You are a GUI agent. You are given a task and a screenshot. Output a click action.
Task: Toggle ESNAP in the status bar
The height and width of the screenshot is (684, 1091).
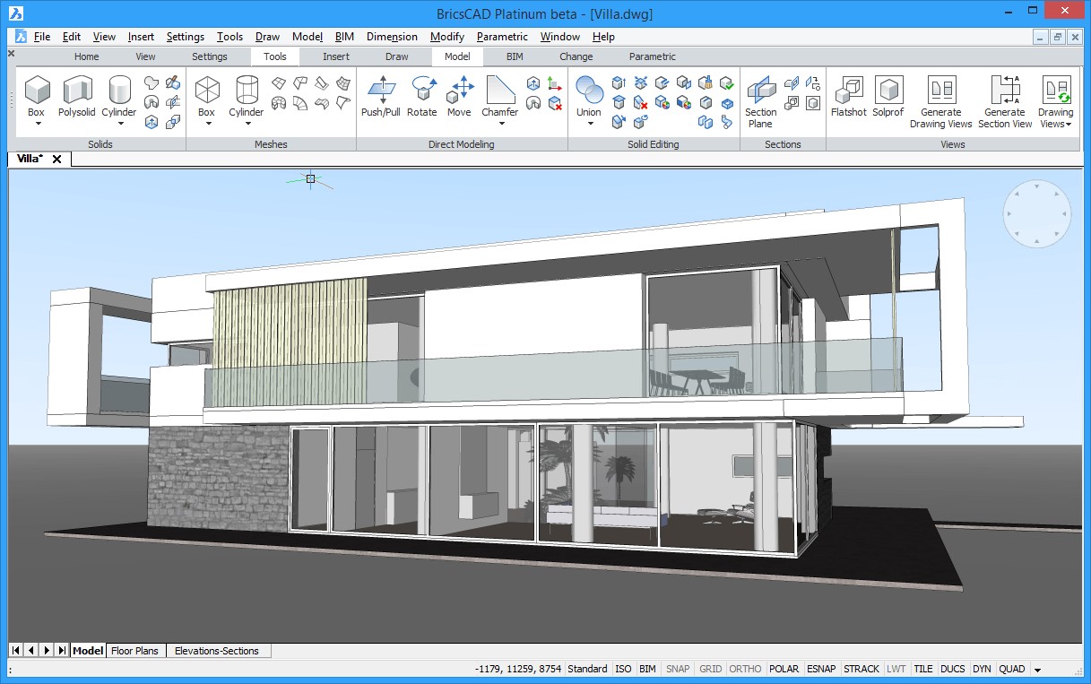(821, 669)
